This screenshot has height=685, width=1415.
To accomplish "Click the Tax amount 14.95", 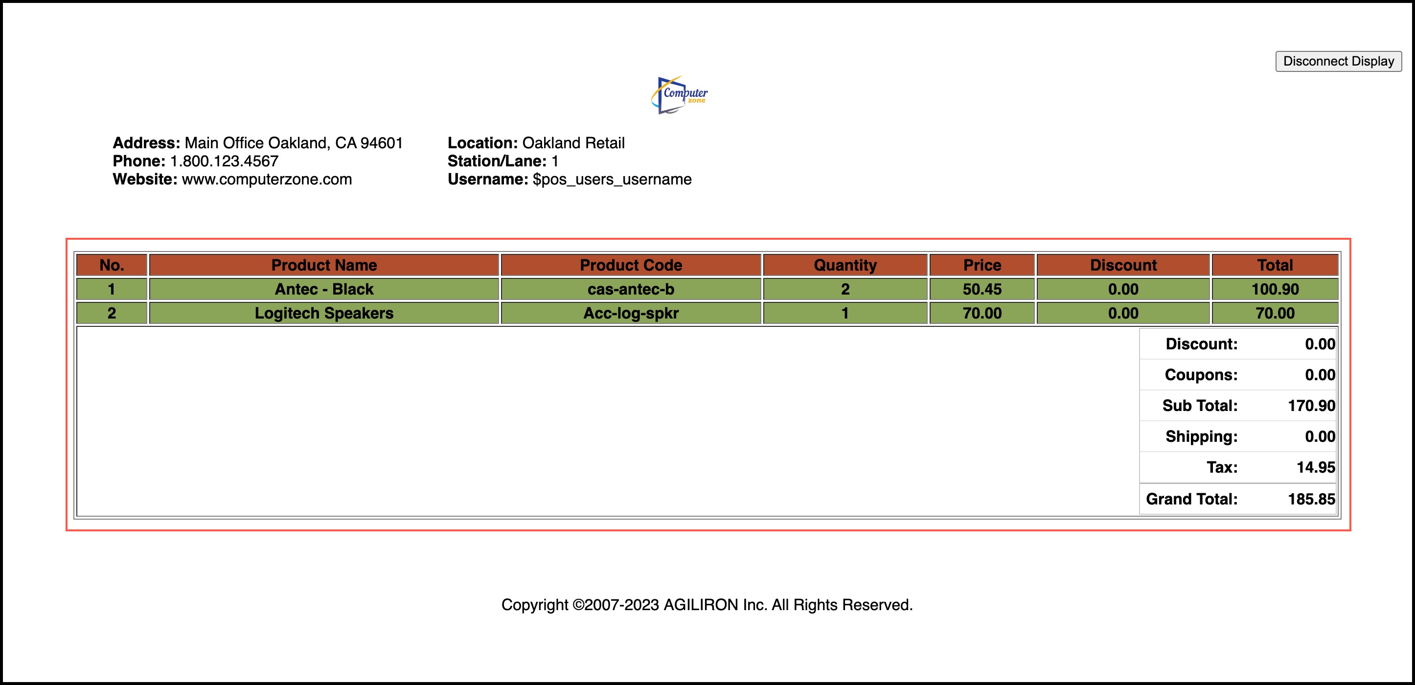I will click(1315, 467).
